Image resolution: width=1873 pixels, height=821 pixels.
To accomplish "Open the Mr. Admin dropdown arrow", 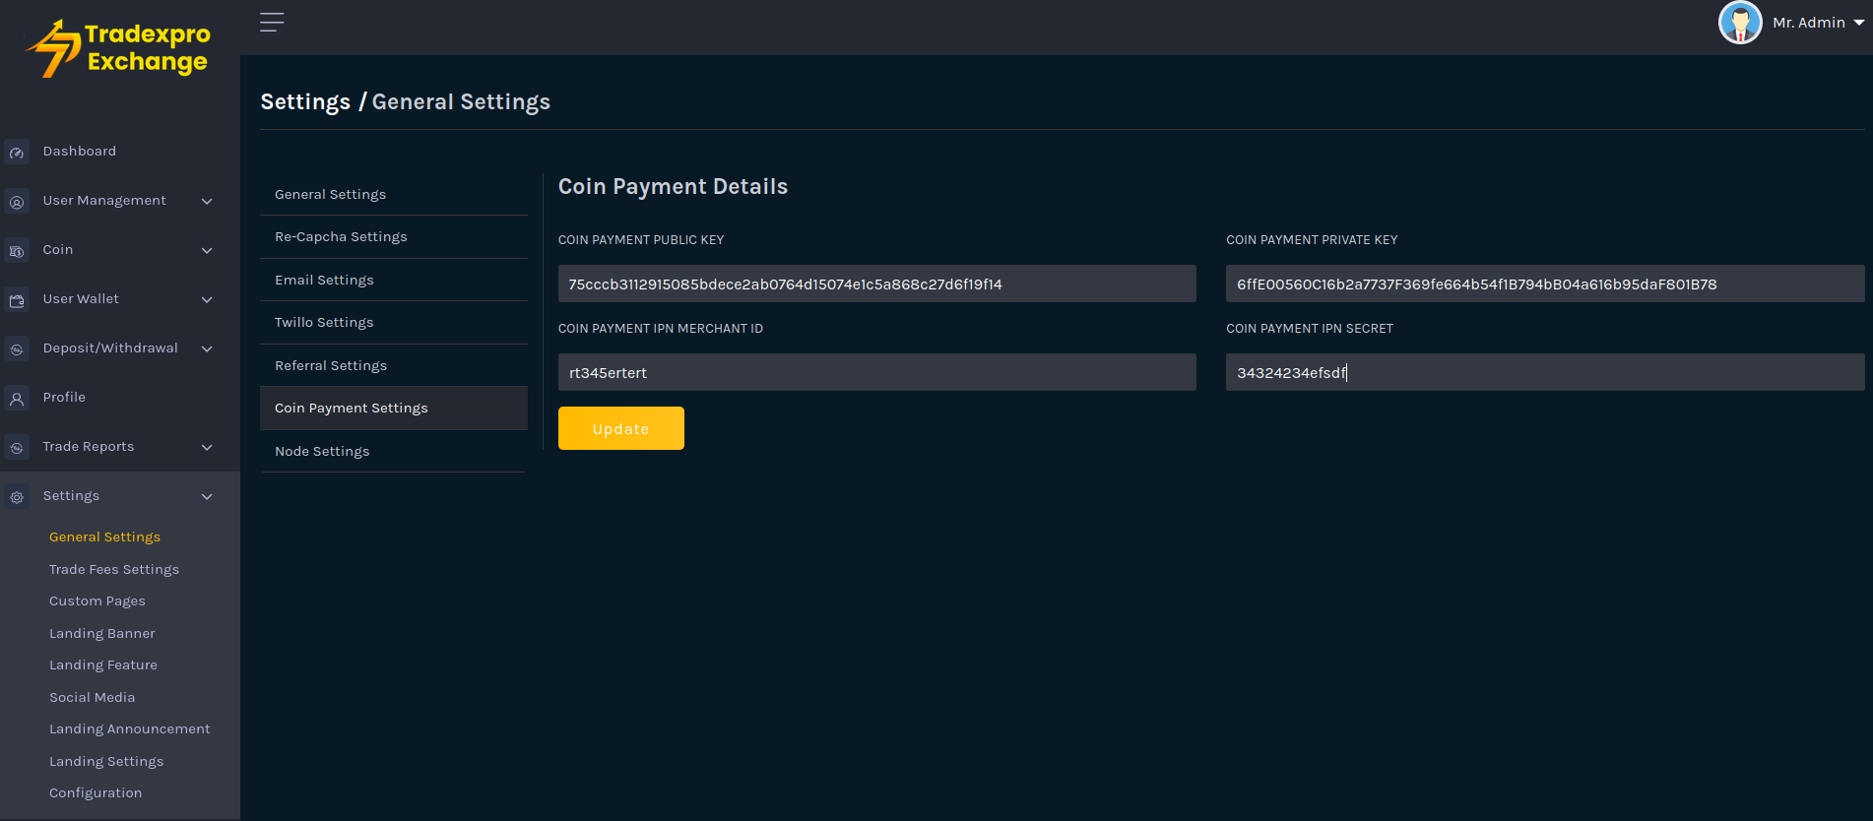I will click(x=1859, y=23).
